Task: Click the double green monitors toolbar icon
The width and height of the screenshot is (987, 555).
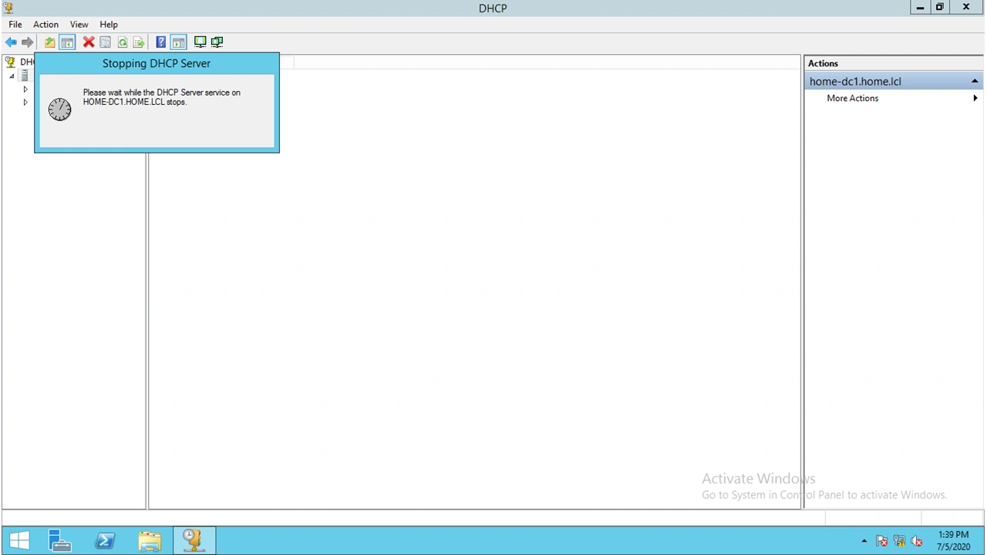Action: 217,42
